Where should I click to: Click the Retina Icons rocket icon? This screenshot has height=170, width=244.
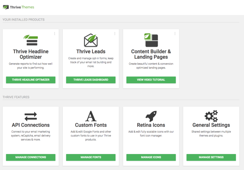pos(151,116)
